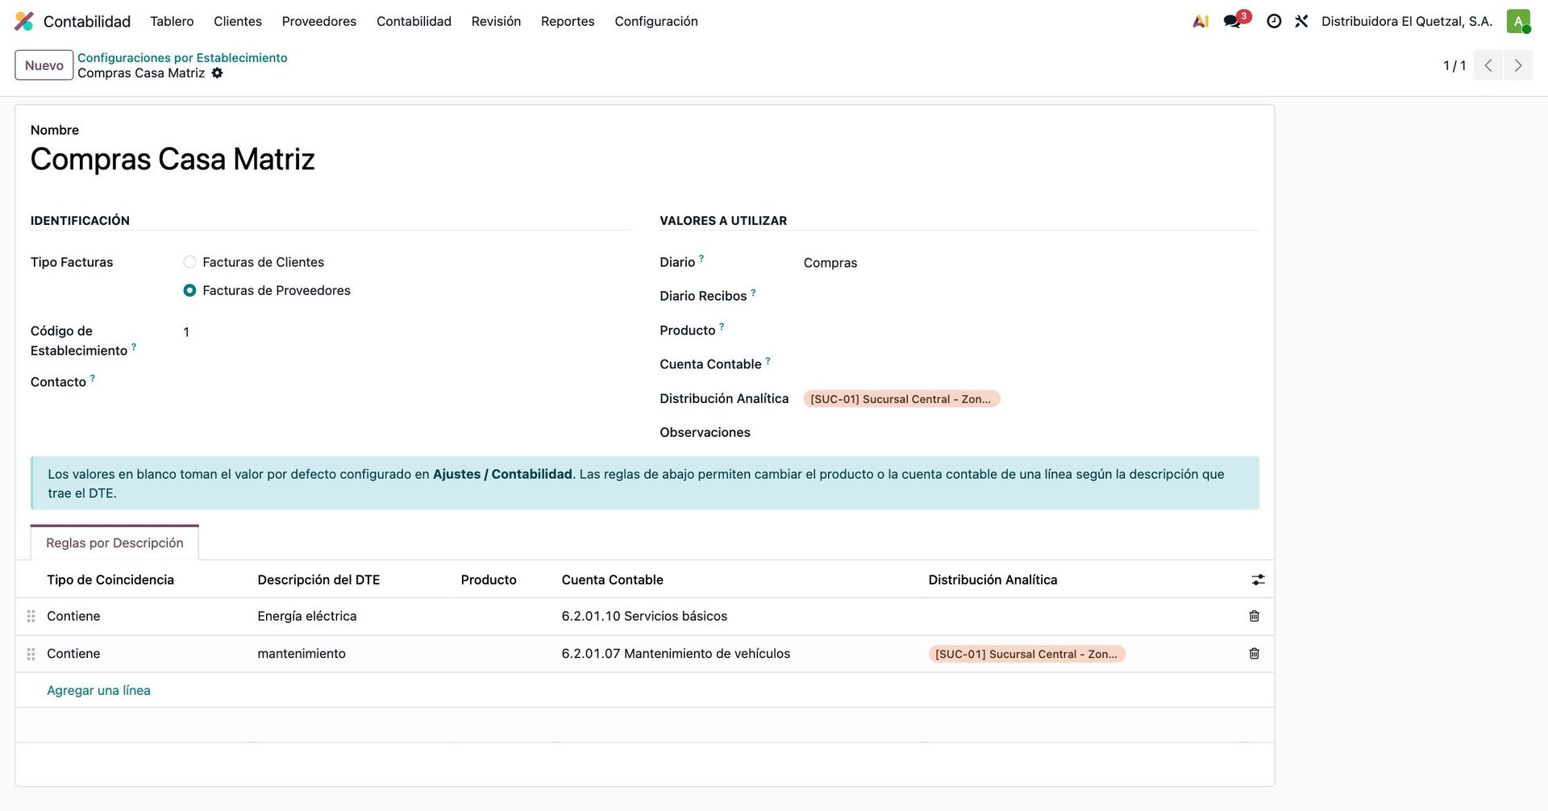Open the Reportes menu
1548x811 pixels.
(x=568, y=22)
